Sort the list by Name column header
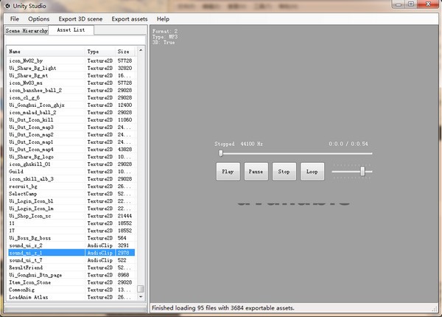 pyautogui.click(x=46, y=52)
